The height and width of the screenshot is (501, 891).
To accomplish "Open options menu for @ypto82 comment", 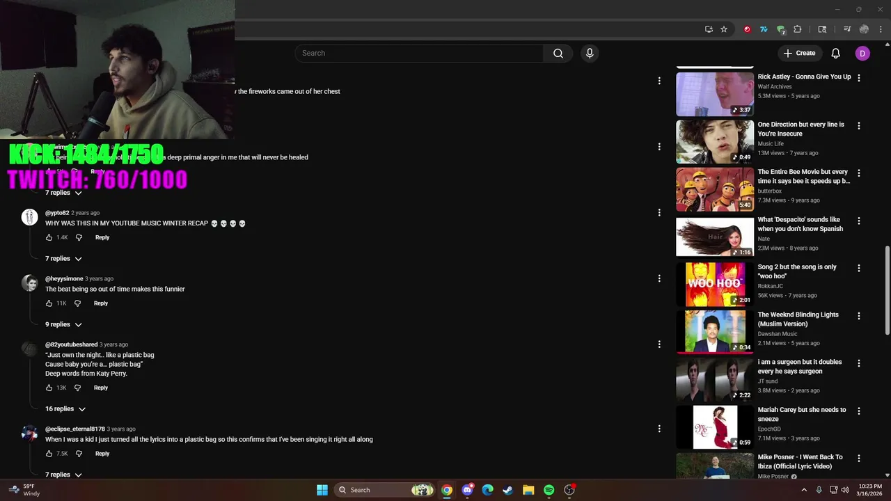I will coord(659,213).
